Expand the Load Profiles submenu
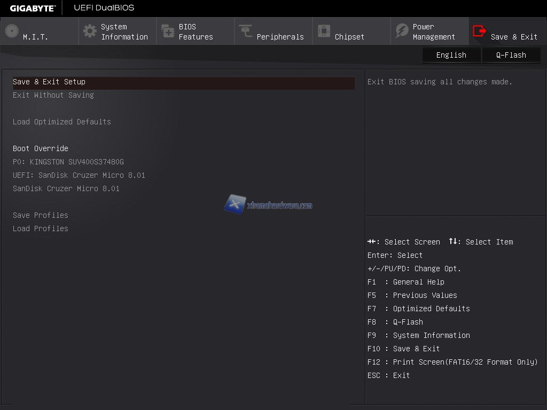Image resolution: width=547 pixels, height=410 pixels. pyautogui.click(x=41, y=228)
